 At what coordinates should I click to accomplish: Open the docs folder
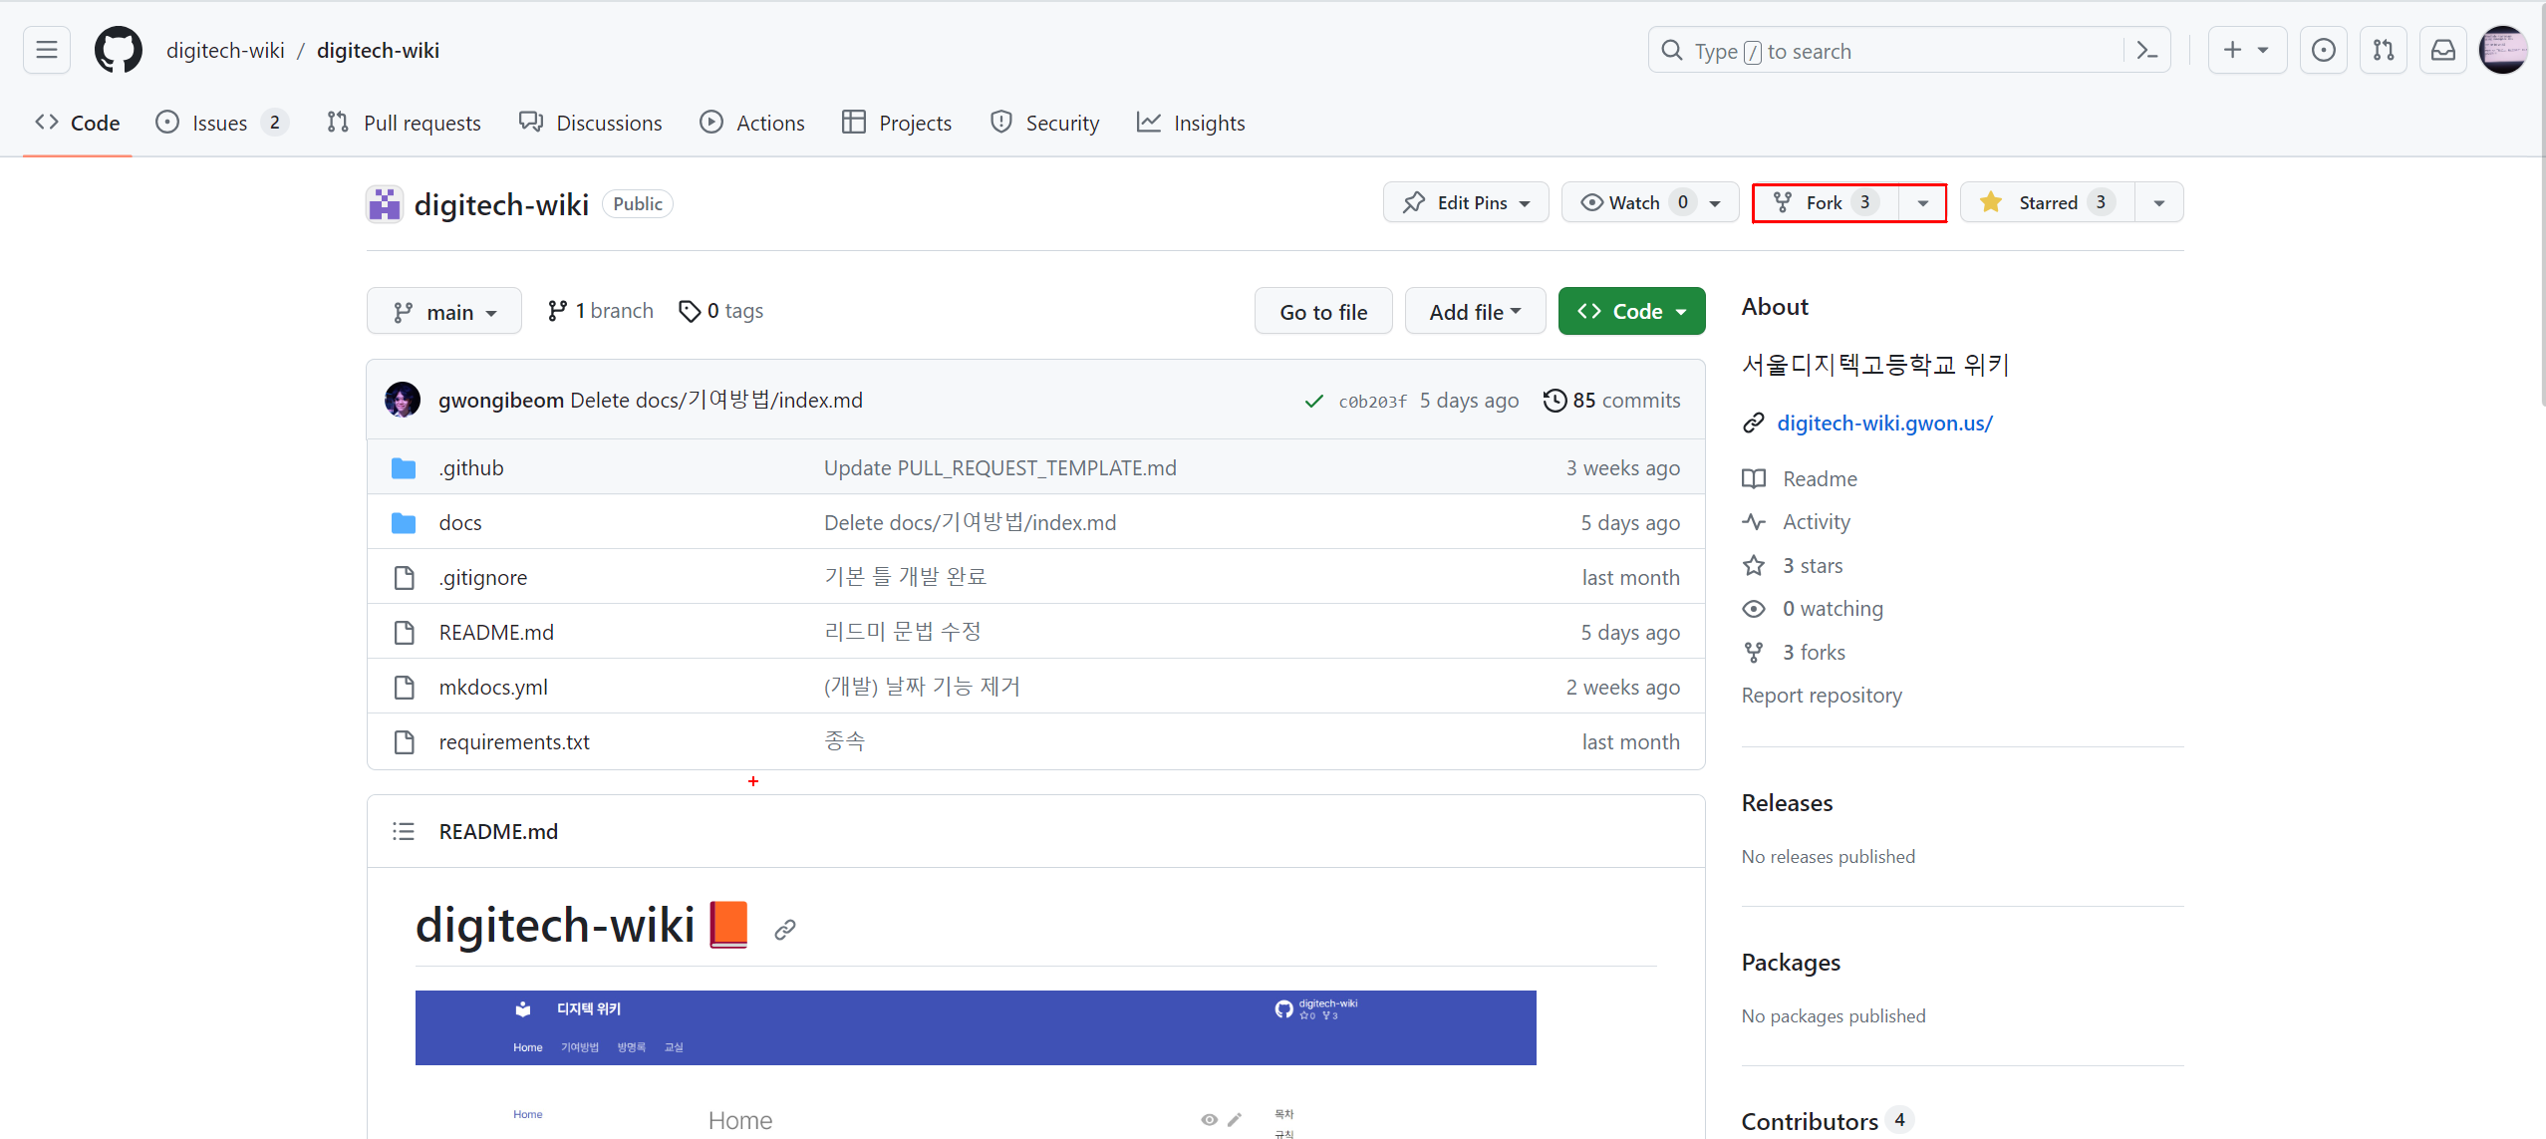(460, 522)
